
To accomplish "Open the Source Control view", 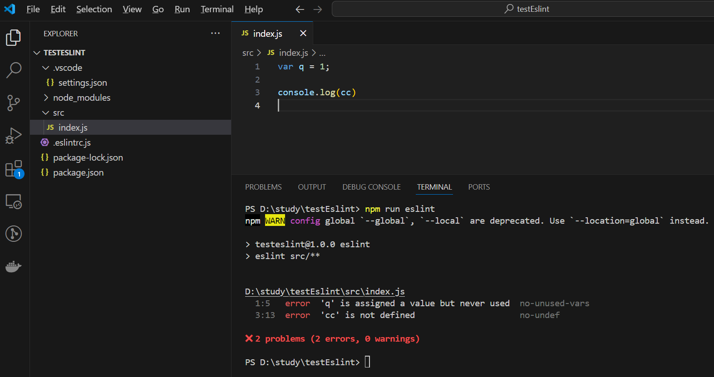I will tap(14, 103).
